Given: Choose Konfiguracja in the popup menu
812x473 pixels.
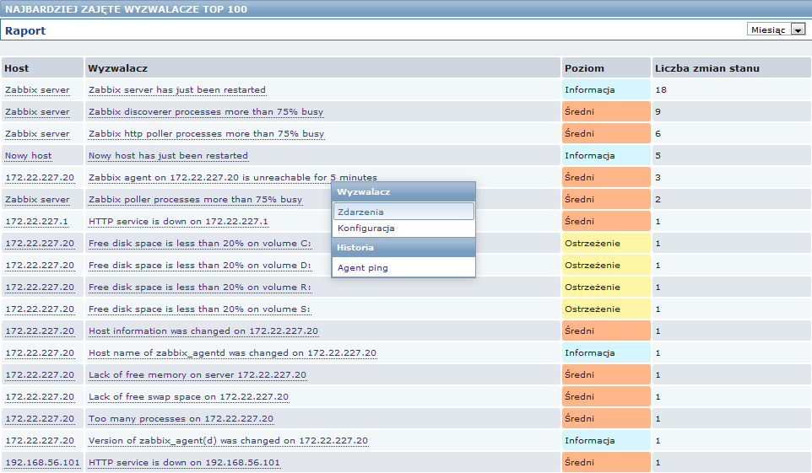Looking at the screenshot, I should [403, 228].
